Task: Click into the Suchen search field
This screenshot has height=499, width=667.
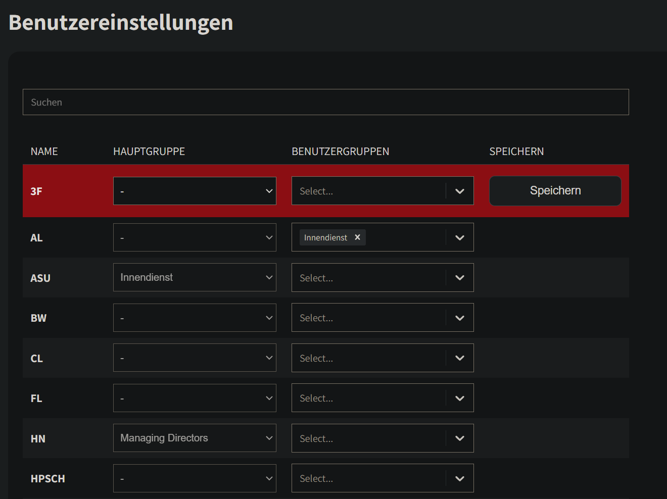Action: (325, 102)
